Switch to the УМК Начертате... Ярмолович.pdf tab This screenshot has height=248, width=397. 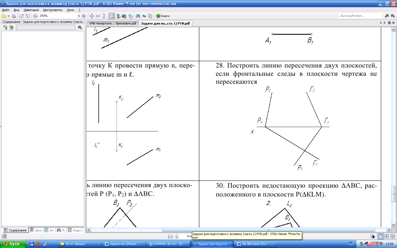(x=112, y=23)
